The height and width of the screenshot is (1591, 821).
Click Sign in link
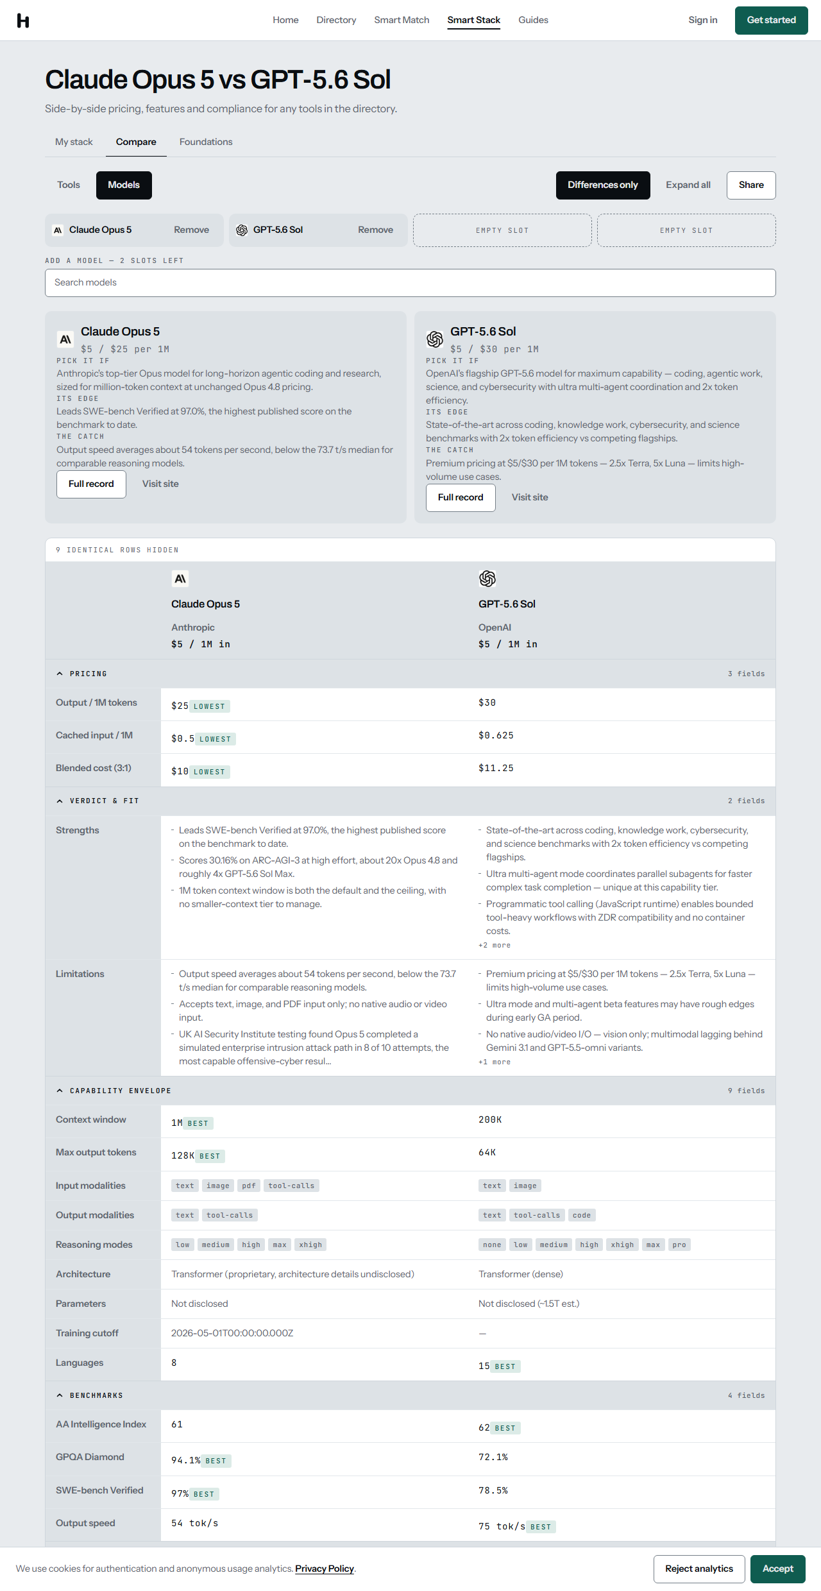703,20
